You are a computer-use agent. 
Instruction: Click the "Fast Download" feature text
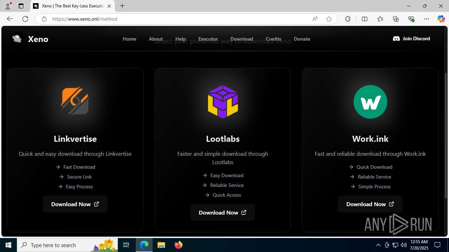coord(79,167)
